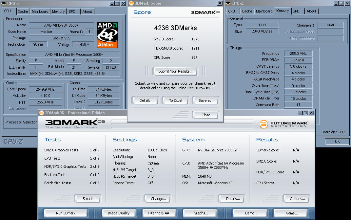Viewport: 351px width, 220px height.
Task: Click Version 1.33.1 text in CPU-Z
Action: (x=334, y=132)
